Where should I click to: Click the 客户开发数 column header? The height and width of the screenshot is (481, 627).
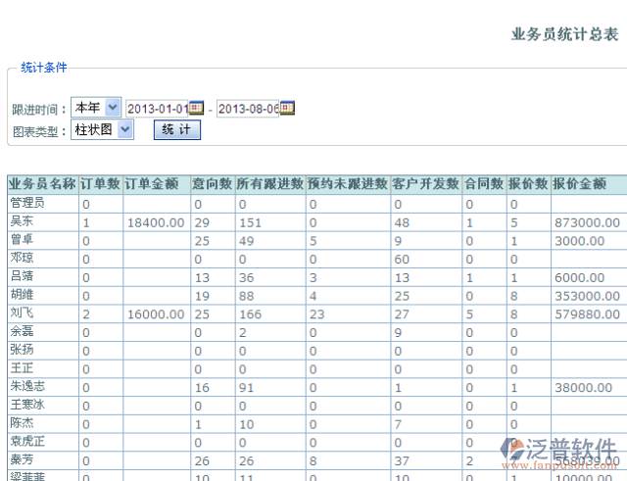coord(425,183)
